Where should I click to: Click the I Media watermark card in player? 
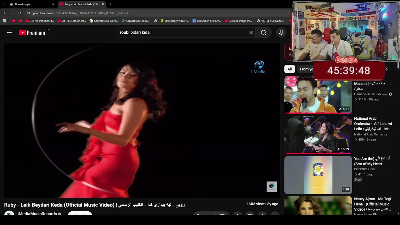pyautogui.click(x=258, y=67)
